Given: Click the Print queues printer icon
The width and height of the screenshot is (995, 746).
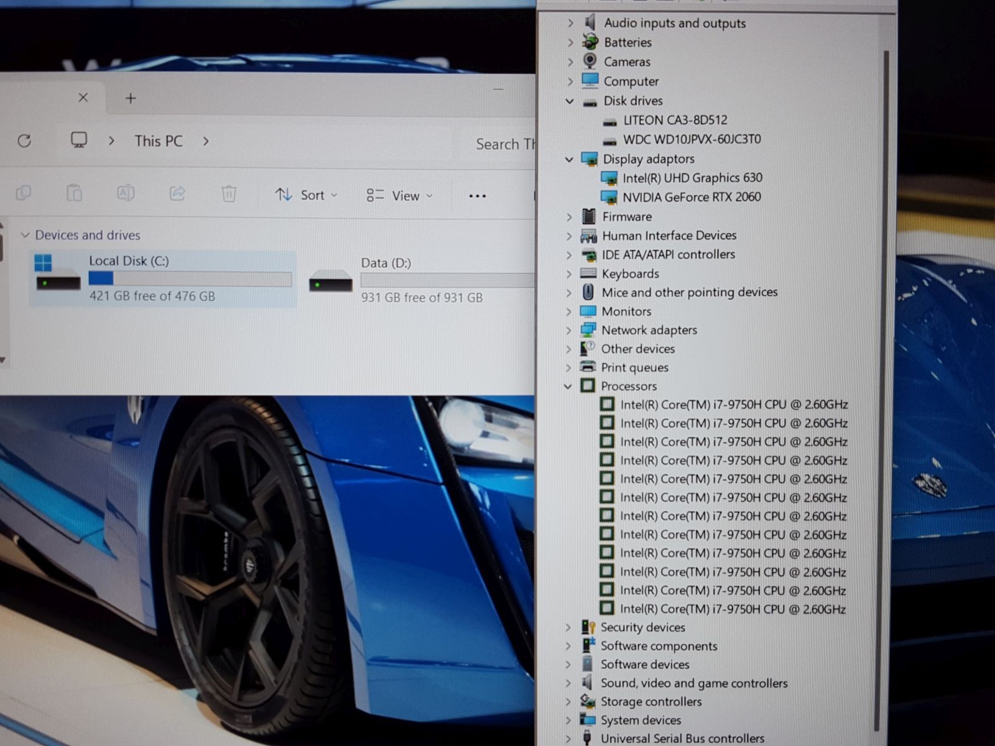Looking at the screenshot, I should [x=588, y=367].
